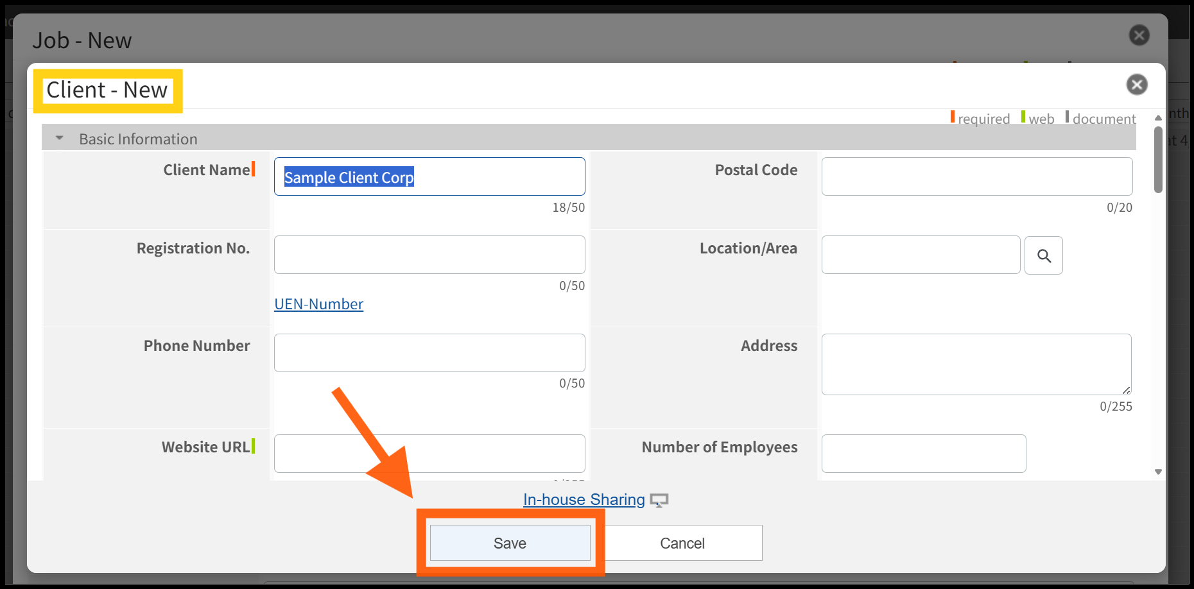This screenshot has height=589, width=1194.
Task: Focus the Location/Area text field
Action: click(921, 255)
